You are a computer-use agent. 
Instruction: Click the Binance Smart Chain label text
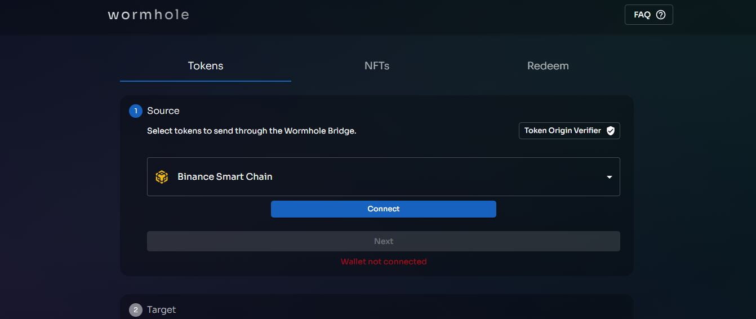click(225, 177)
